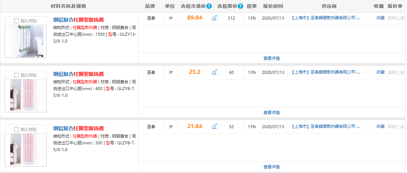Open the first 钢铝复合柱翼型散热器 product title
This screenshot has width=407, height=173.
79,20
